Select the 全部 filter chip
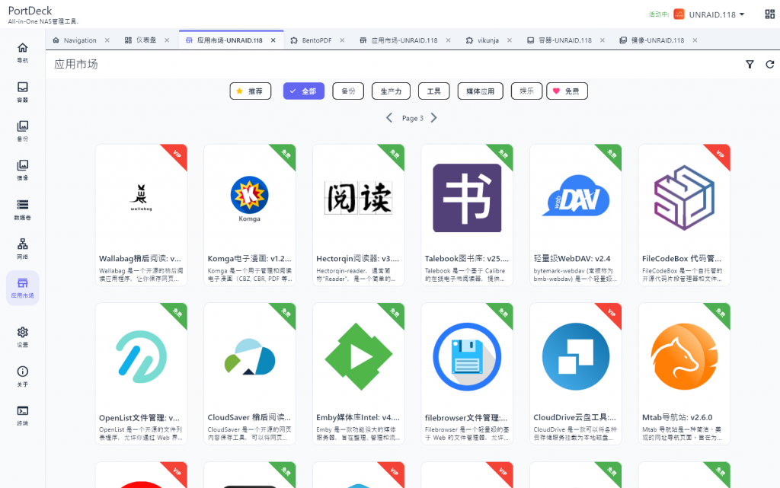The image size is (780, 488). [303, 91]
